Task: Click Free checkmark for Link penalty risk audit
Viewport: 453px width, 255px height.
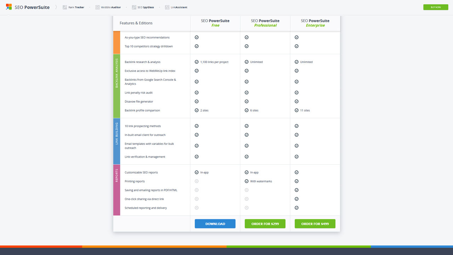Action: (x=197, y=92)
